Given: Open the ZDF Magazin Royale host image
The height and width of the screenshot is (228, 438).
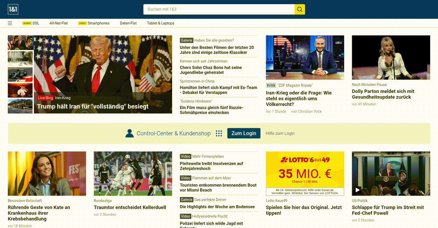Looking at the screenshot, I should [305, 57].
